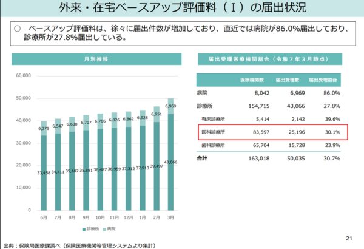Click the 出典 source note at the bottom
This screenshot has height=249, width=364.
[x=82, y=245]
